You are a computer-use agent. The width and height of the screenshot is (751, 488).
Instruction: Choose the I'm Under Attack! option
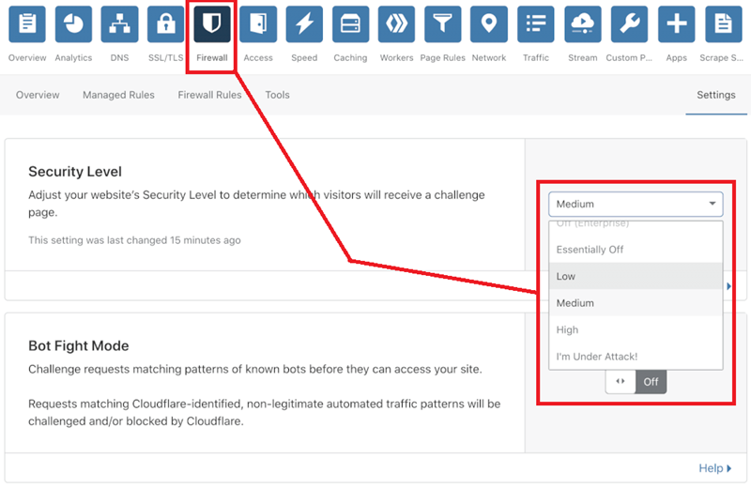[636, 357]
